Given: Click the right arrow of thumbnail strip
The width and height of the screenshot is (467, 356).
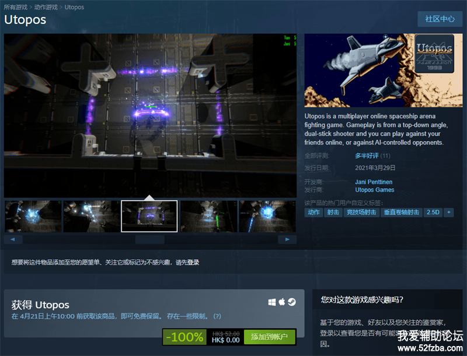Looking at the screenshot, I should click(x=287, y=239).
